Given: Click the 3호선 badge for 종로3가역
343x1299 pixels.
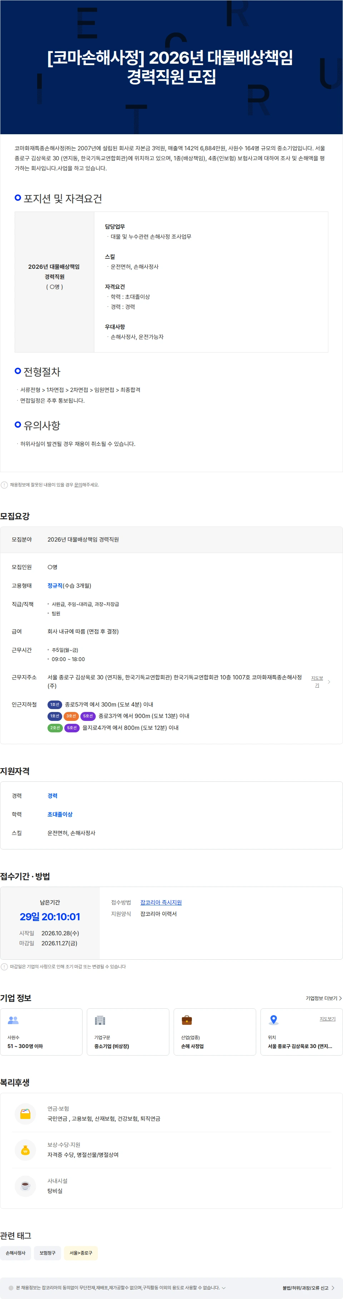Looking at the screenshot, I should [71, 717].
